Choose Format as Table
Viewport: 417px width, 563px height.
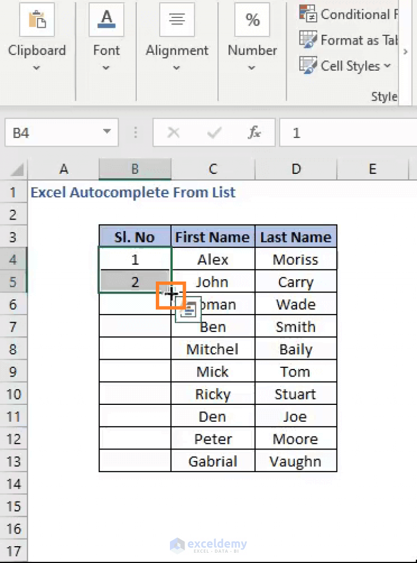[x=349, y=40]
